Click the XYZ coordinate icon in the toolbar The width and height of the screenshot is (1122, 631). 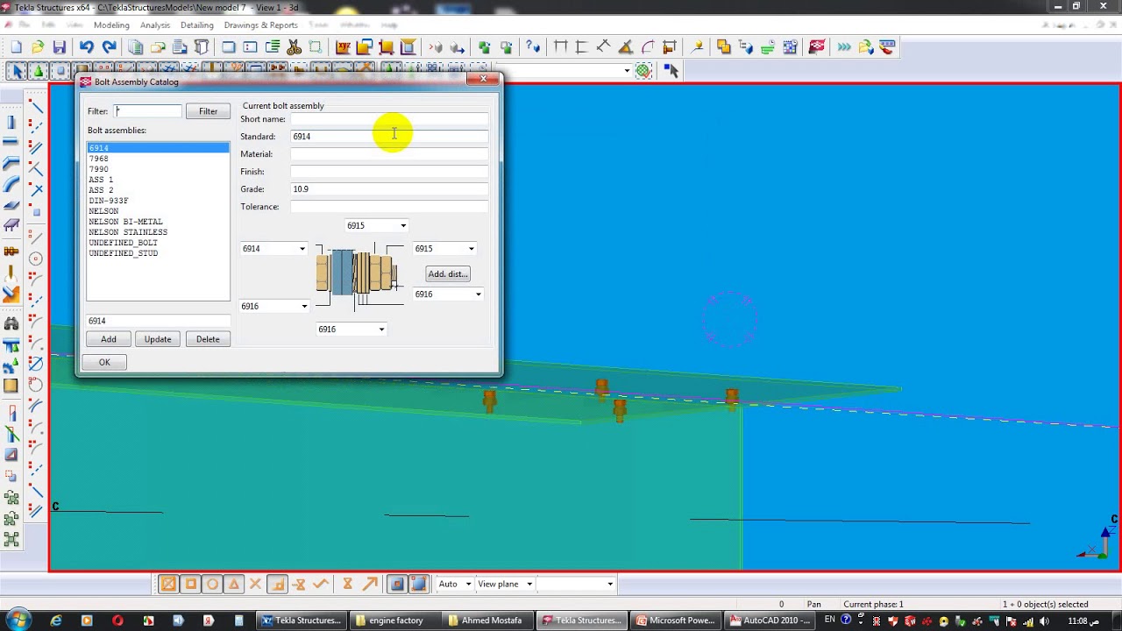pos(343,47)
